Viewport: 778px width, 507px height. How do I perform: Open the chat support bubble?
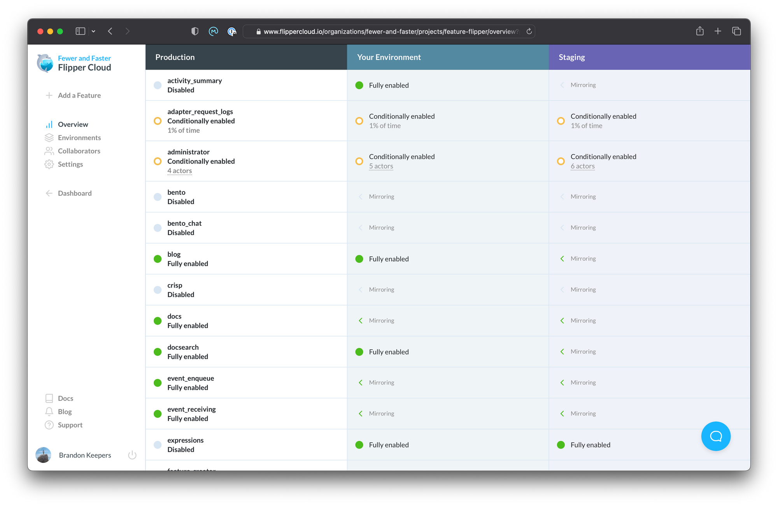[x=715, y=436]
